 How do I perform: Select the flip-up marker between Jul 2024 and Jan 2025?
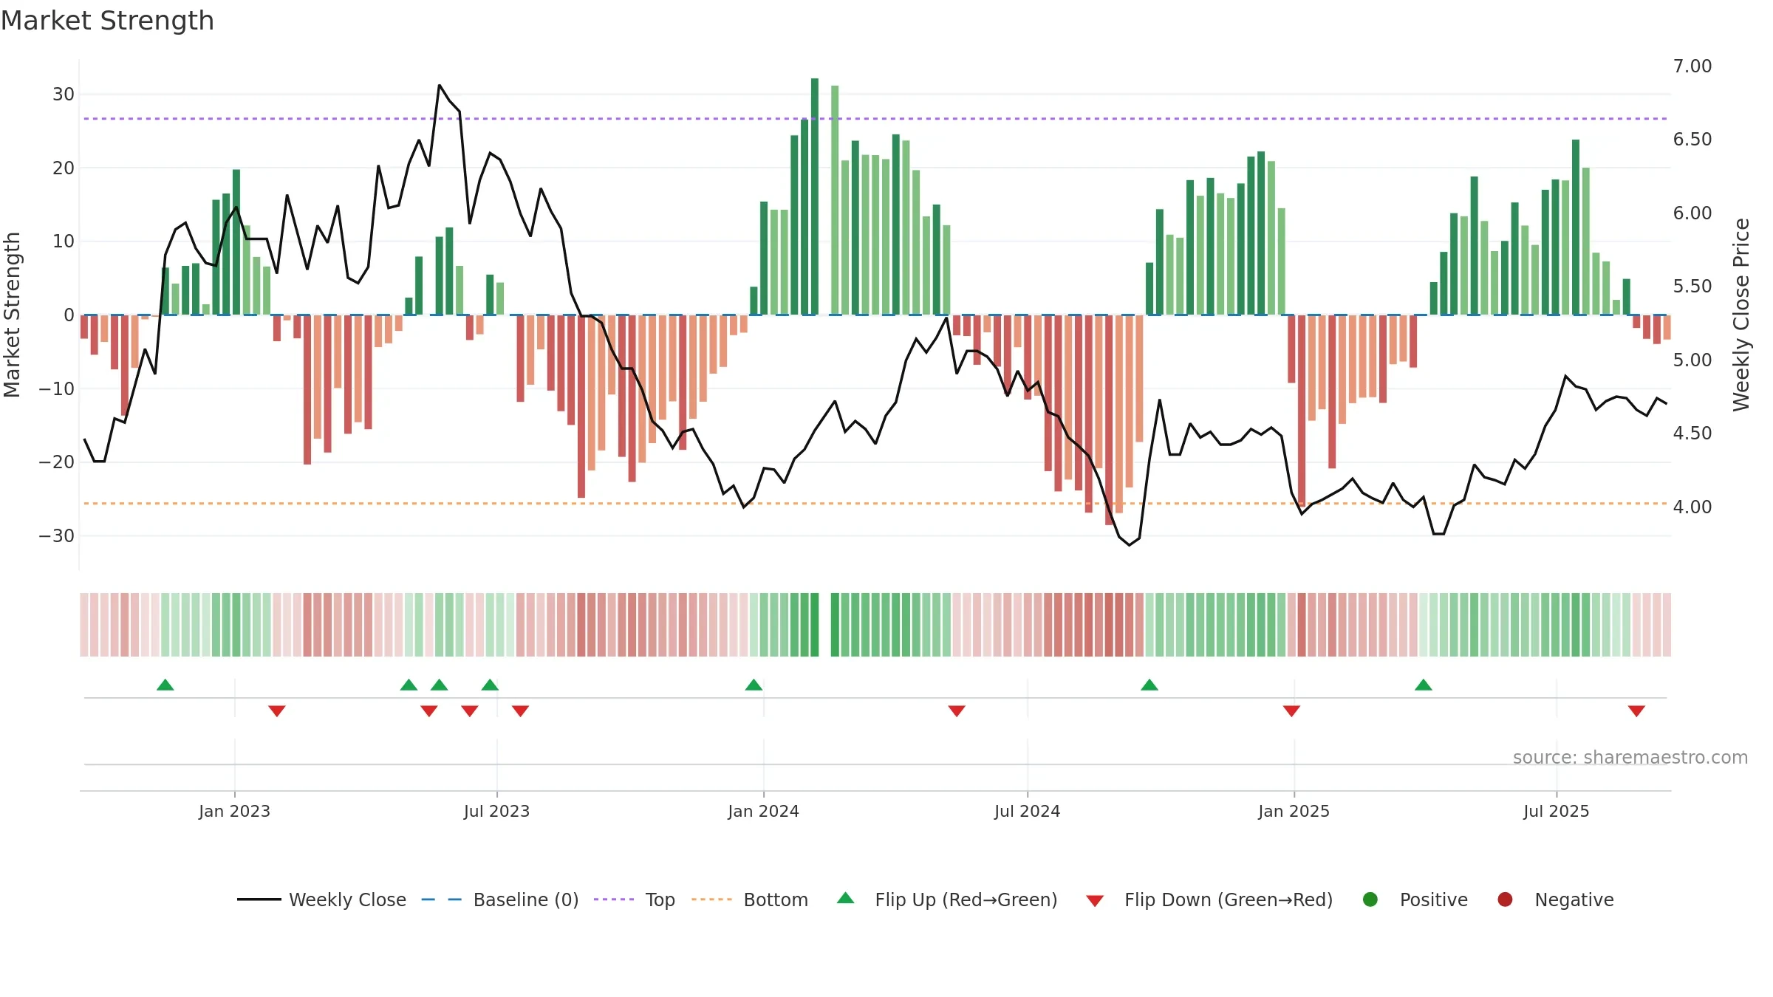pos(1149,685)
